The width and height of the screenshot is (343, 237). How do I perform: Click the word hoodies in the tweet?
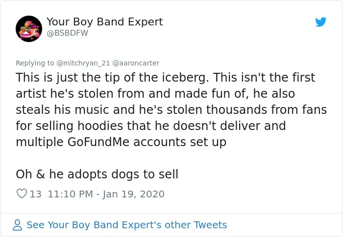click(x=100, y=126)
